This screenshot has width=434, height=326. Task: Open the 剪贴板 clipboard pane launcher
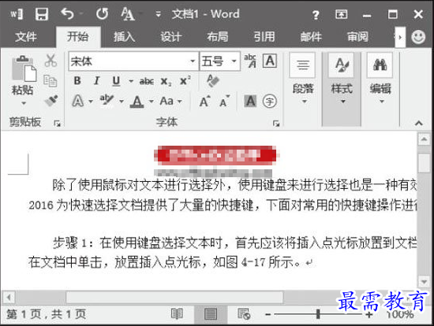(57, 123)
